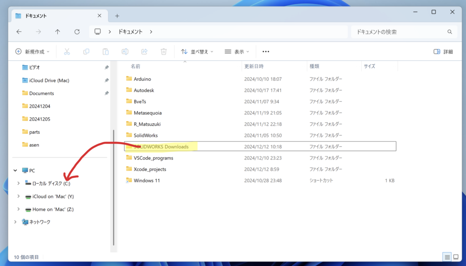Image resolution: width=466 pixels, height=266 pixels.
Task: Expand the ローカル ディスク (C:) node
Action: point(18,183)
